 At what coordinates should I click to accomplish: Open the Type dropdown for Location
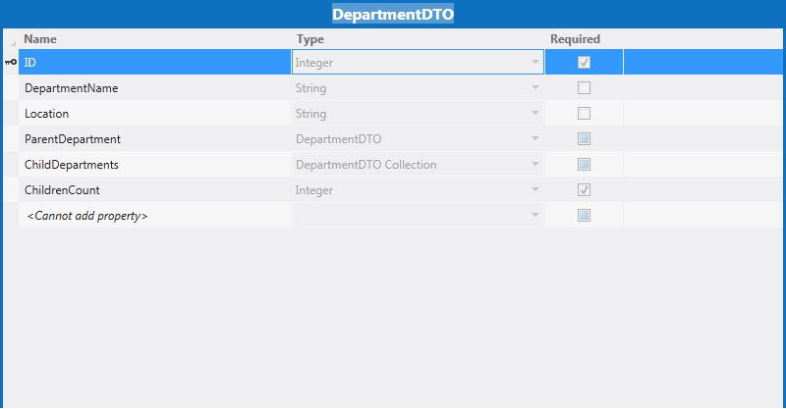click(535, 113)
